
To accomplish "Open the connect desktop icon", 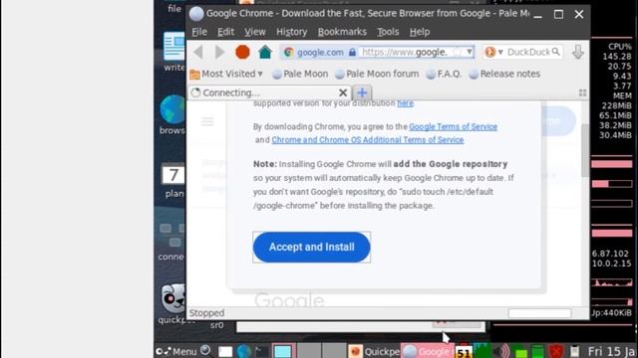I will pos(171,242).
